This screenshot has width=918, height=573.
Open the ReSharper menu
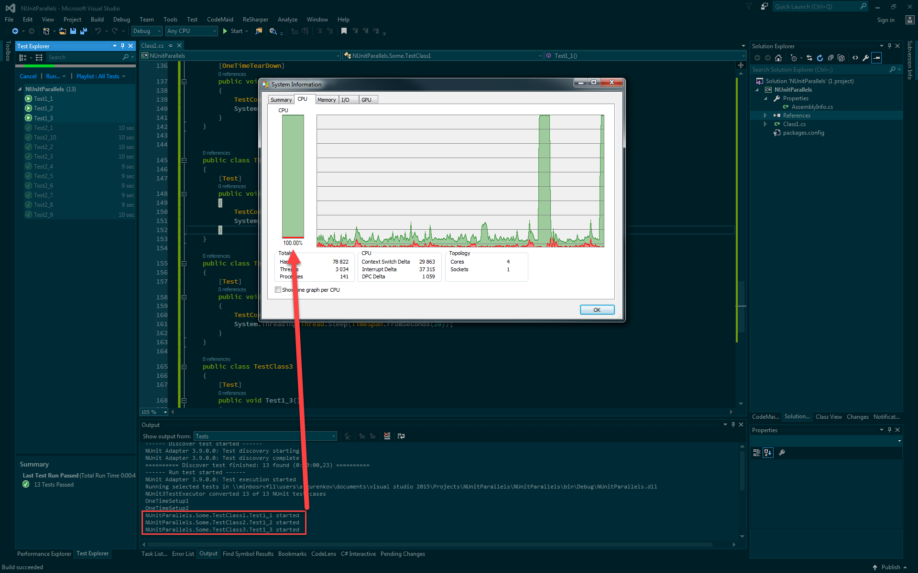[255, 20]
